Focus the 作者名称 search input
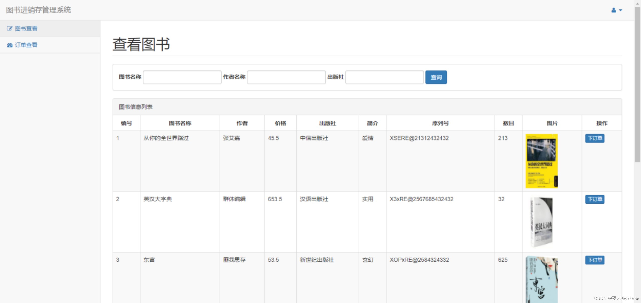Viewport: 641px width, 303px height. [286, 77]
